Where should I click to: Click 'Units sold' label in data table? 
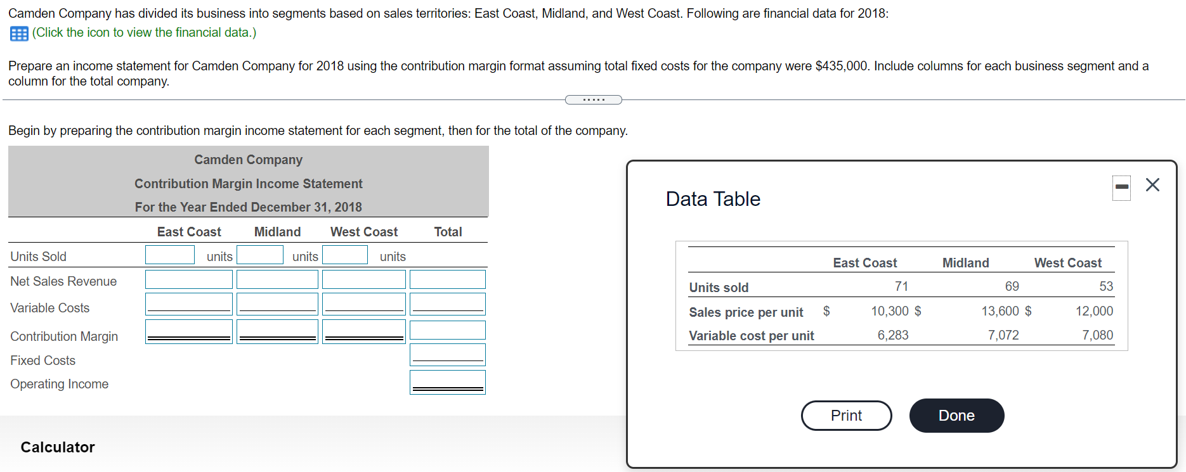[x=719, y=288]
